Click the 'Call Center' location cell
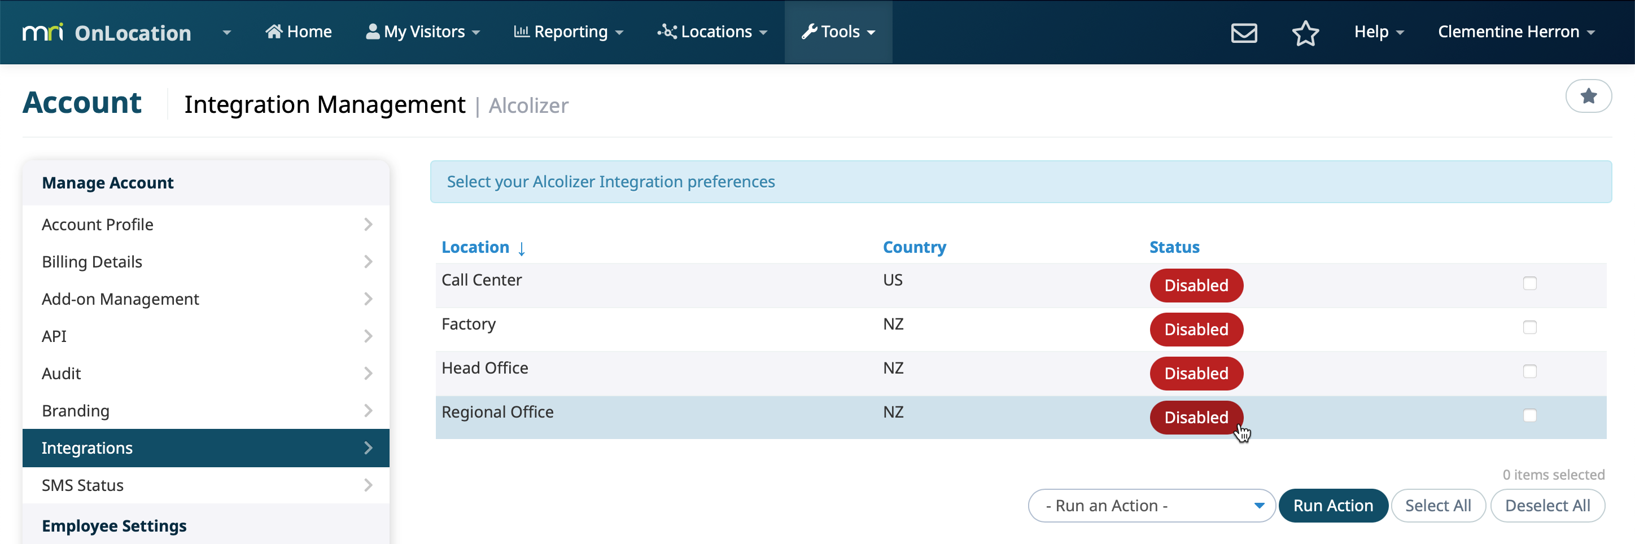The width and height of the screenshot is (1635, 544). coord(481,280)
